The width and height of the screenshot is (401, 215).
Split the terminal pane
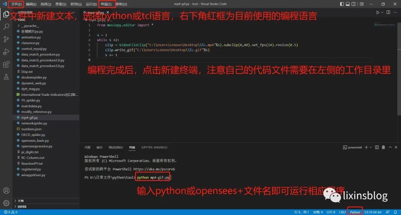pyautogui.click(x=377, y=147)
